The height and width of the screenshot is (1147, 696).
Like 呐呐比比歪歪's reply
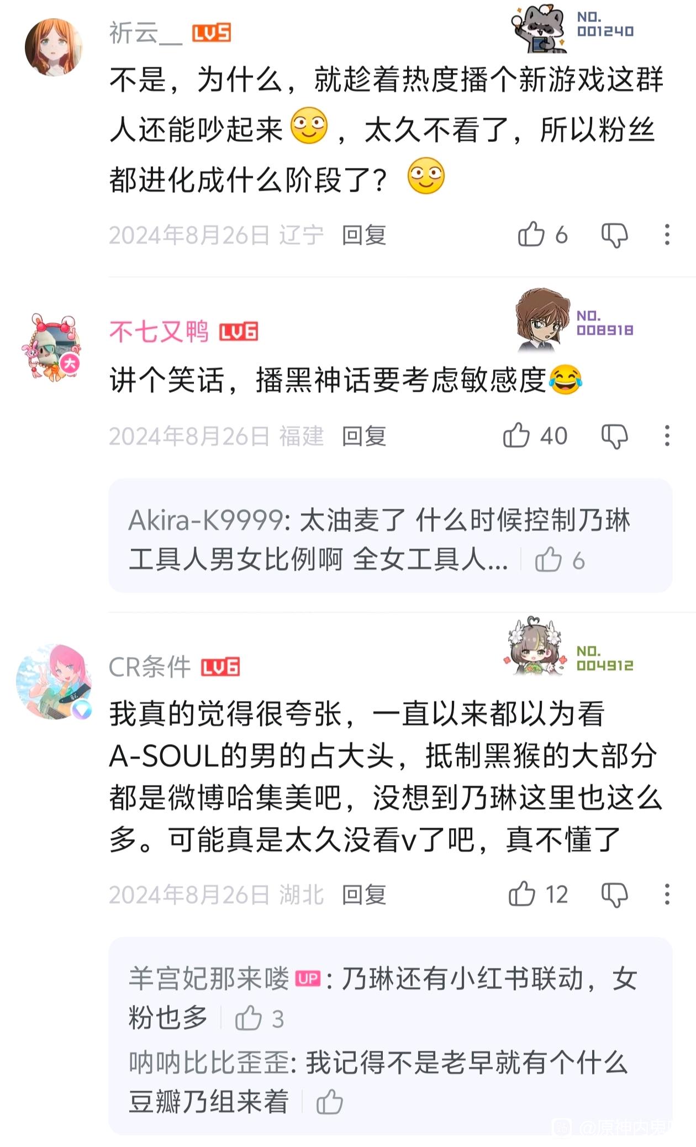[x=330, y=1101]
